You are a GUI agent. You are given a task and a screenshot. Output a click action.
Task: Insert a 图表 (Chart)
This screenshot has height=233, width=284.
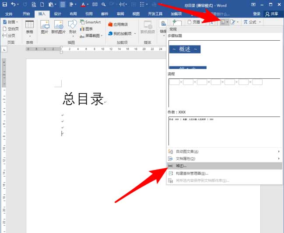[86, 29]
